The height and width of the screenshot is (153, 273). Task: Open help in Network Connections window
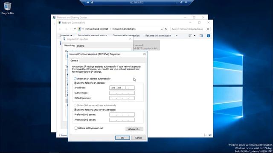[208, 36]
